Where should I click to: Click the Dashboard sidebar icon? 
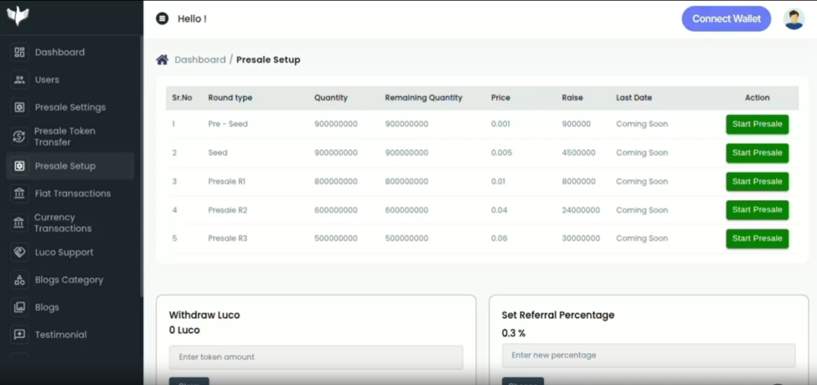coord(20,52)
